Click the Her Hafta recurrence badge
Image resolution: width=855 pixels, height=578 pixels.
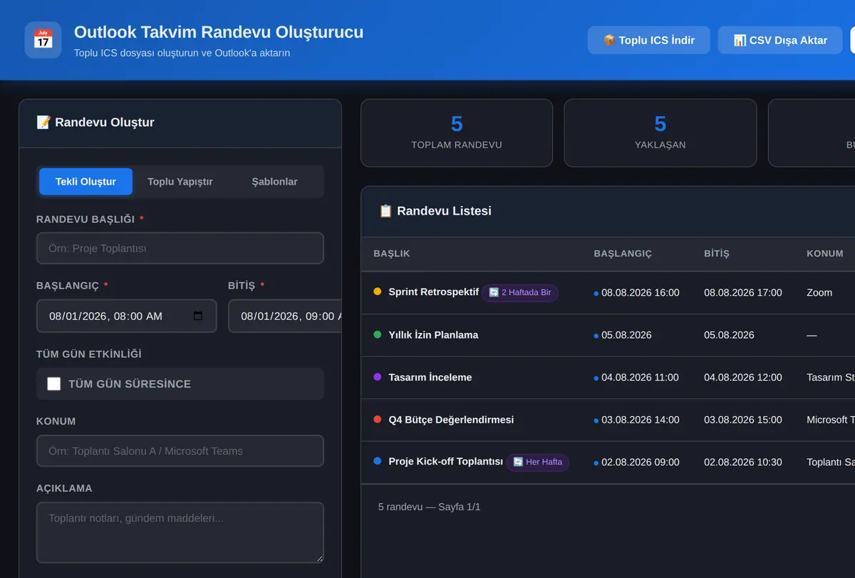pos(537,462)
